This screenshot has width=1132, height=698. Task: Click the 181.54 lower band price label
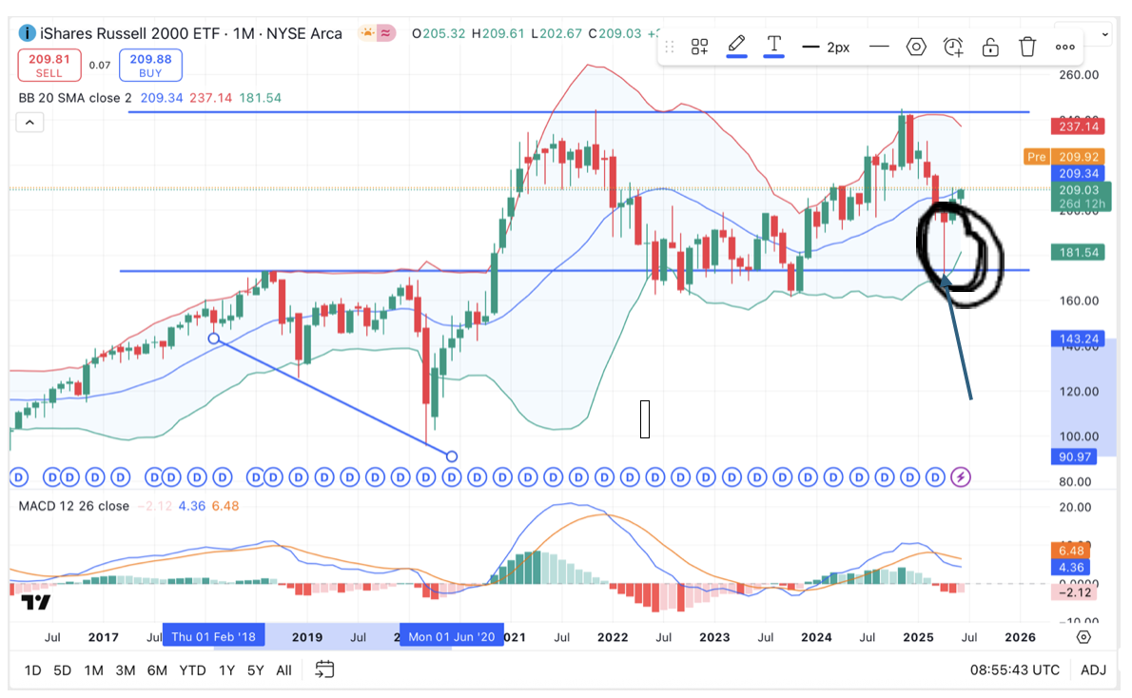1079,253
